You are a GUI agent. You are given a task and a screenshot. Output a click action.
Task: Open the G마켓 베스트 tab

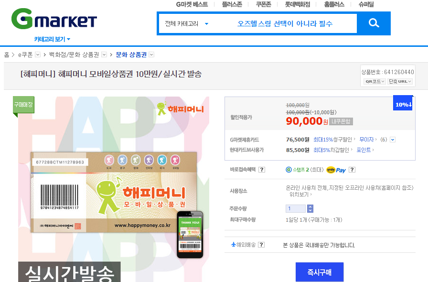(192, 4)
